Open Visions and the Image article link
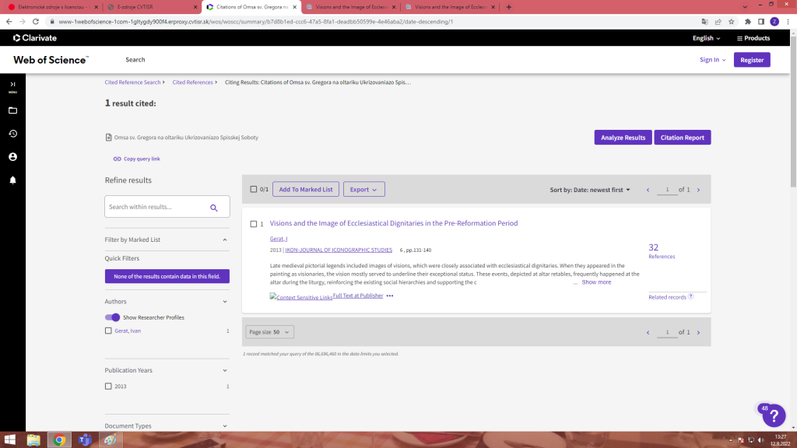The image size is (797, 448). click(393, 223)
